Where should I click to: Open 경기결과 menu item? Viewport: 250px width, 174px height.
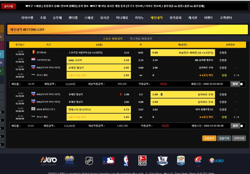pos(175,18)
